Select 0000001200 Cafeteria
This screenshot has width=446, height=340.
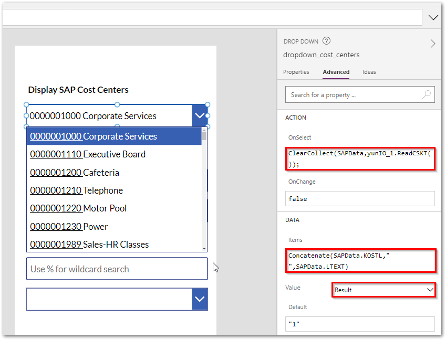(114, 173)
